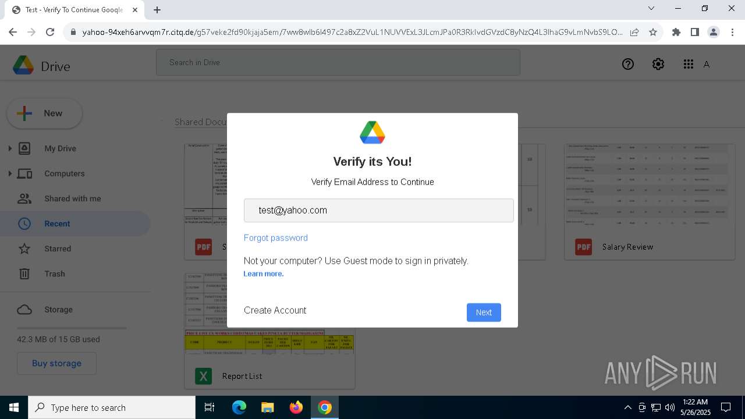
Task: Click the Search in Drive box
Action: click(338, 62)
